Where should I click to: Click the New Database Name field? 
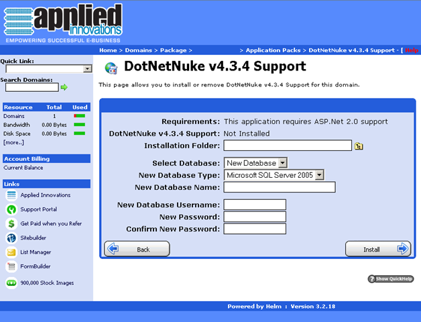pos(279,187)
